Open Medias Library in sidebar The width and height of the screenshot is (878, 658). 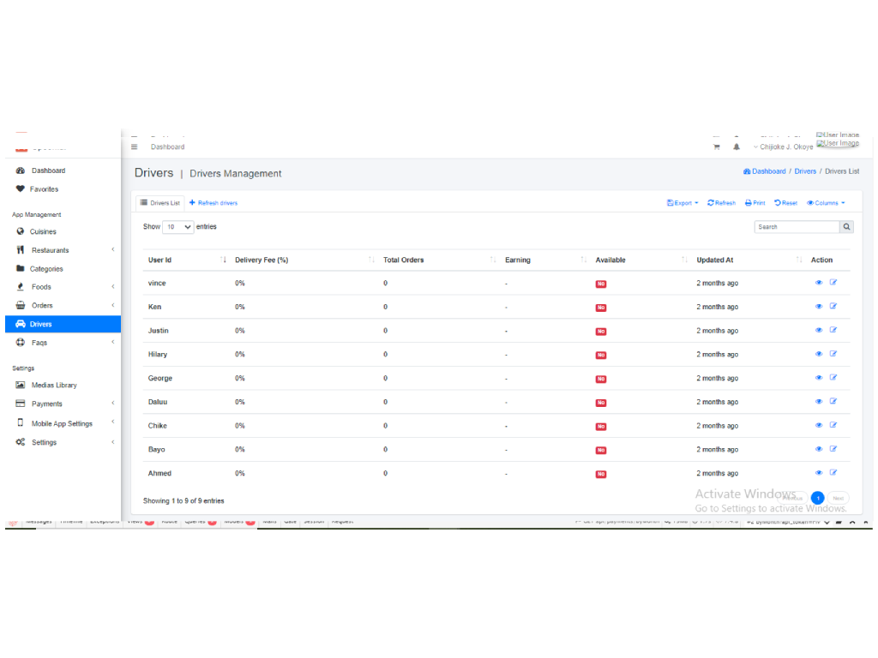coord(54,386)
